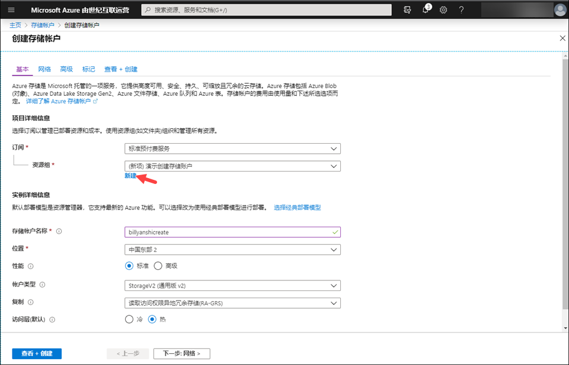
Task: Close the create storage account blade
Action: [x=562, y=38]
